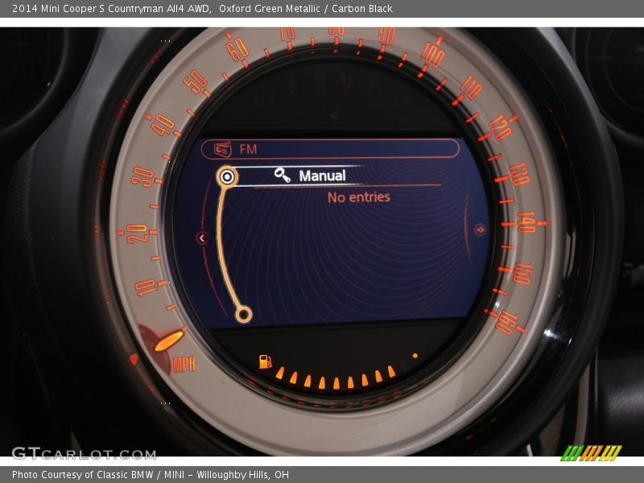Click the 120 mark on the speedometer
This screenshot has height=483, width=644.
point(501,127)
